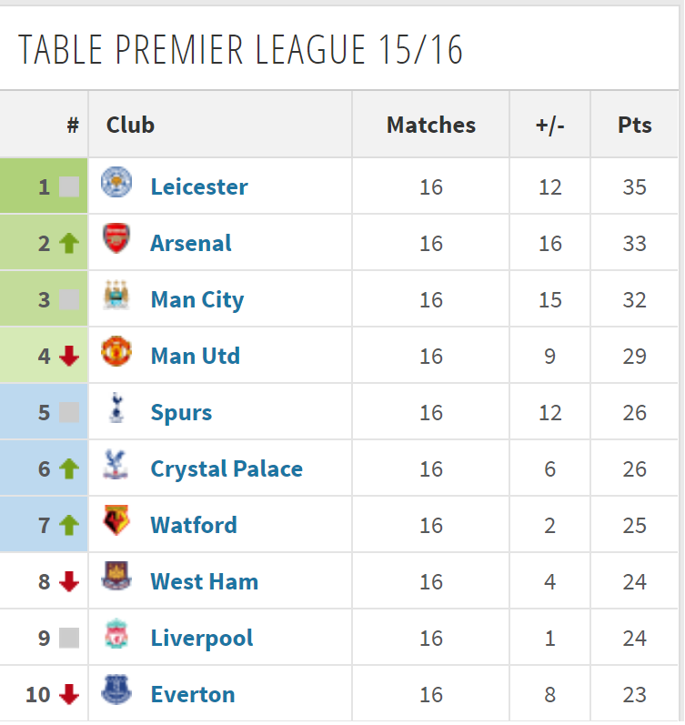
Task: Click the Spurs club crest icon
Action: (116, 408)
